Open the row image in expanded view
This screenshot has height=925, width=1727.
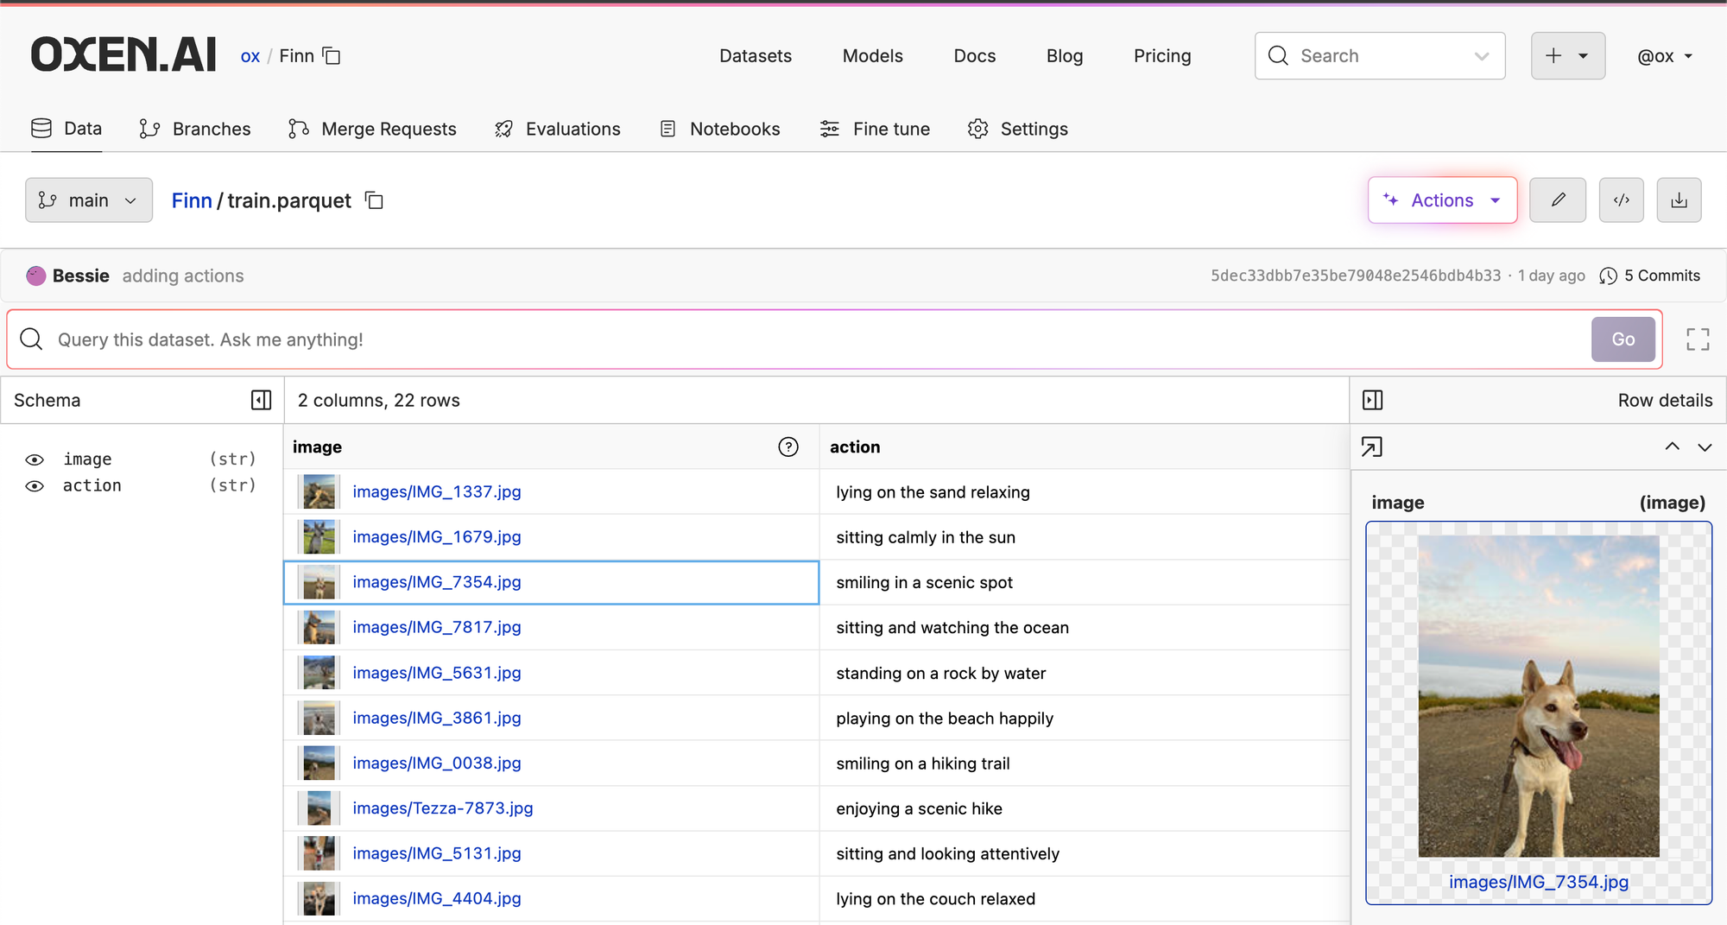[x=1372, y=447]
